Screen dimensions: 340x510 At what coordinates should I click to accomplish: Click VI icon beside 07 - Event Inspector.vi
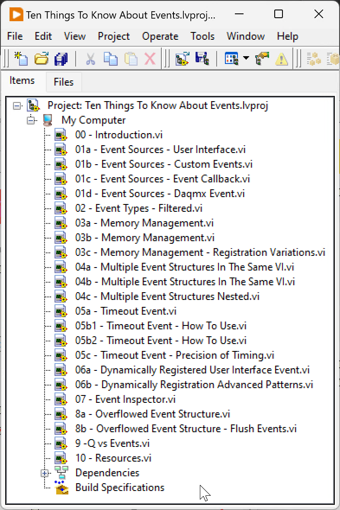pos(61,399)
